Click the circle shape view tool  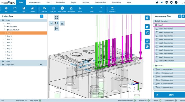click(57, 23)
